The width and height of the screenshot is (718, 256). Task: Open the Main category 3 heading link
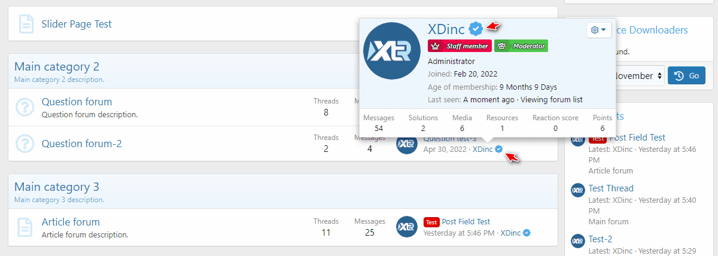pyautogui.click(x=57, y=186)
